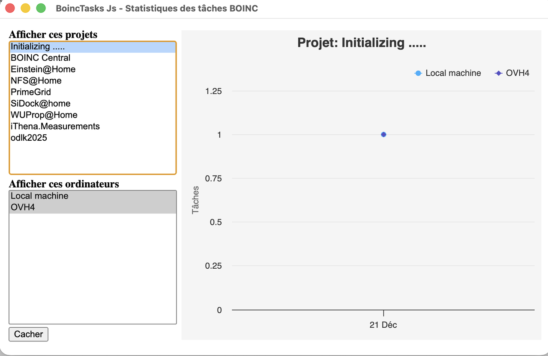
Task: Select OVH4 in computers list
Action: [93, 208]
